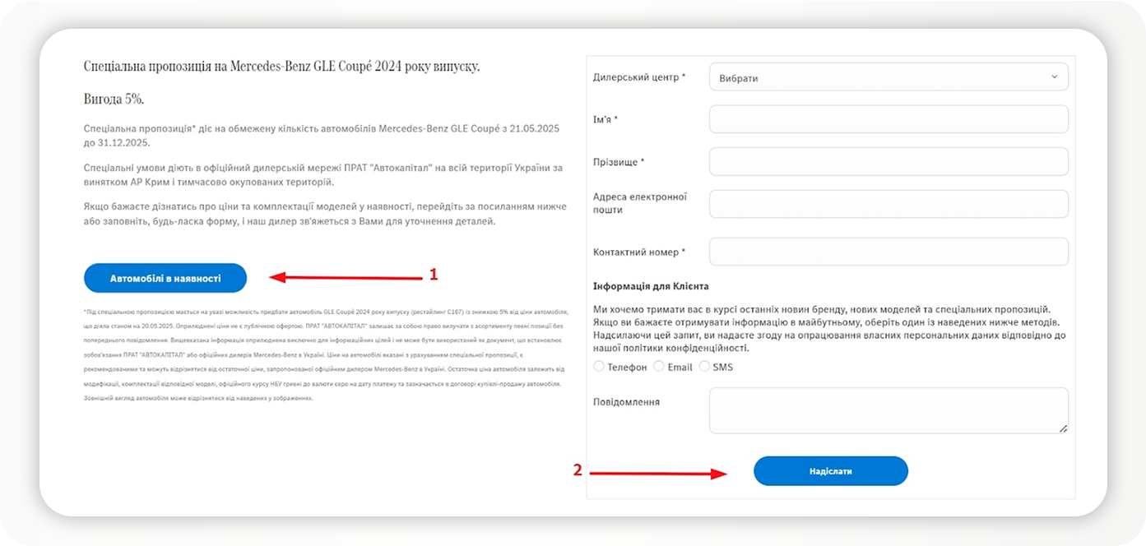Choose the "Email" contact method radio
Viewport: 1146px width, 546px height.
pos(659,367)
